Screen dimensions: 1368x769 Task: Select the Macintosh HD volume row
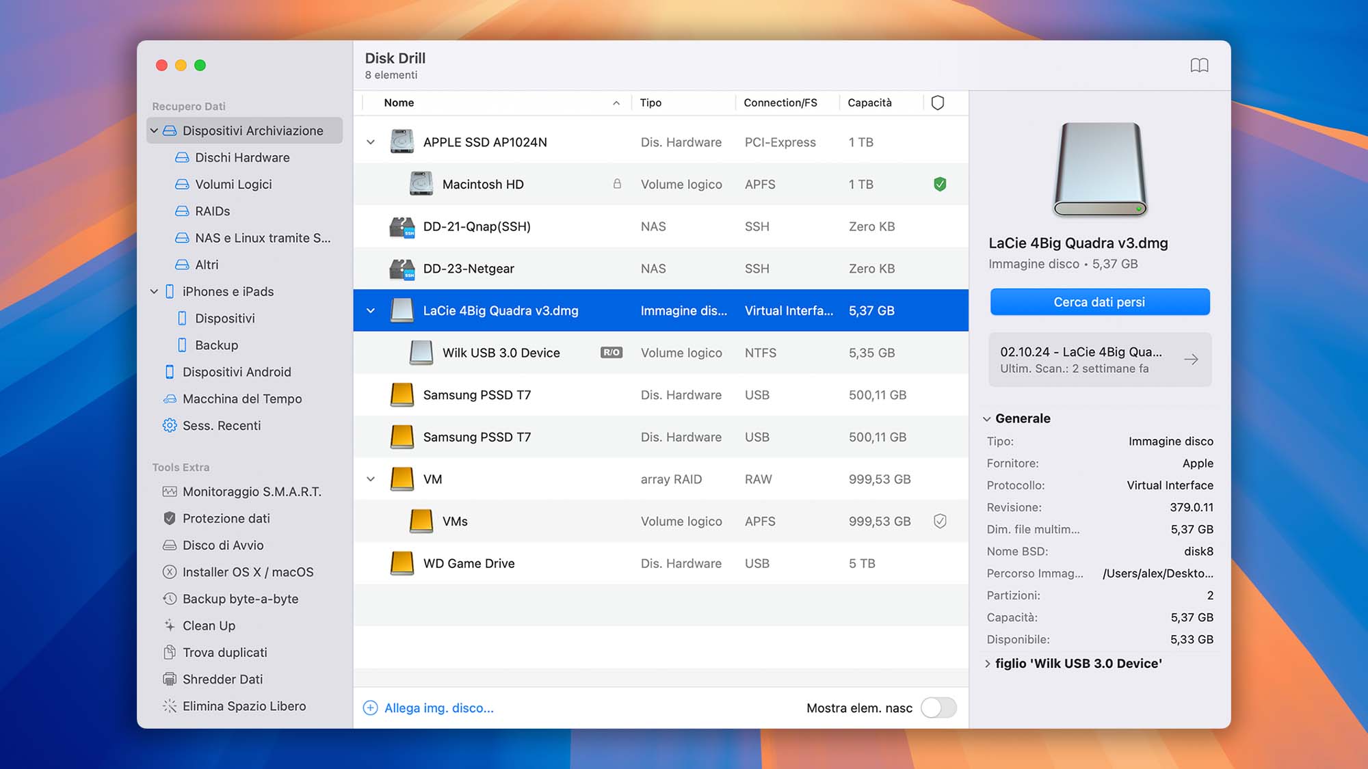click(661, 184)
